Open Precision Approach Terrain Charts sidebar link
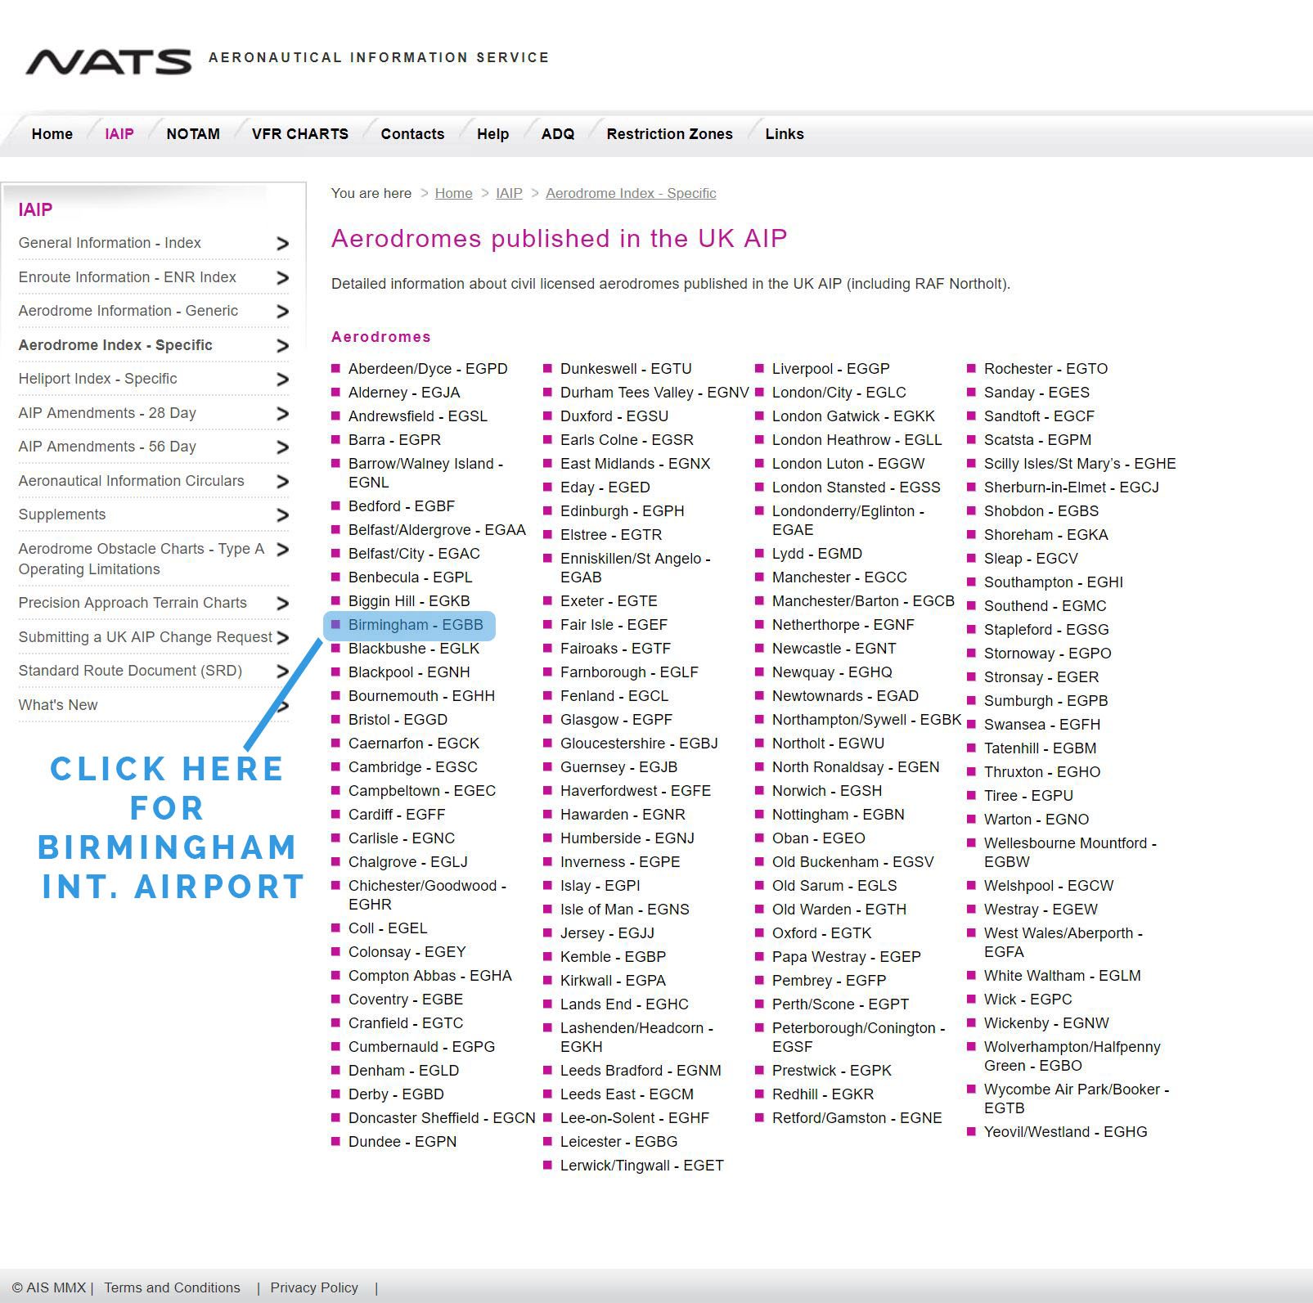The image size is (1313, 1303). pos(133,603)
